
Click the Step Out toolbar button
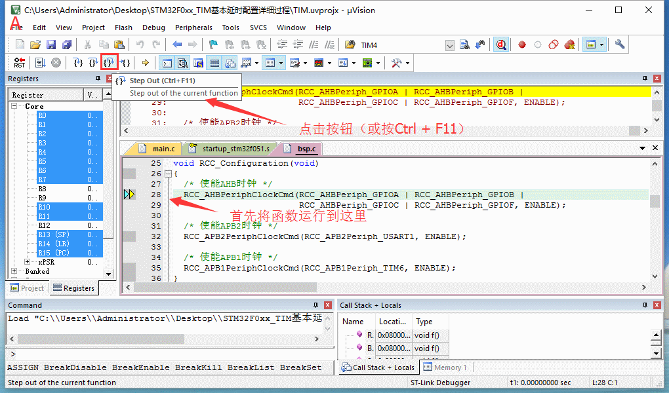[110, 63]
